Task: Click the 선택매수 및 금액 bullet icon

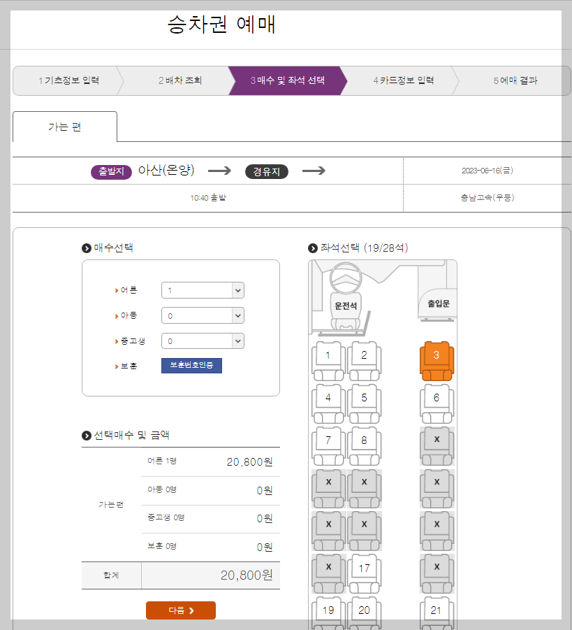Action: pos(87,436)
